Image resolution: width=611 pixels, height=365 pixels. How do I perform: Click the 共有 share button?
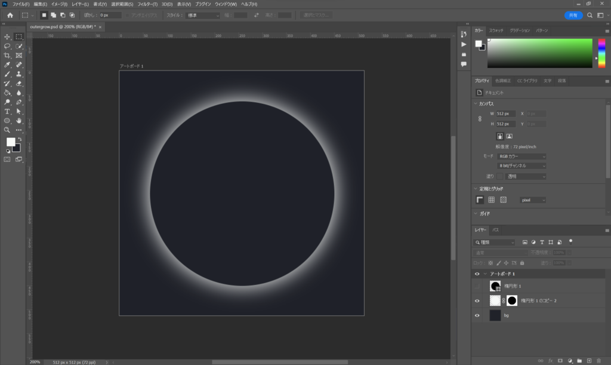click(573, 15)
